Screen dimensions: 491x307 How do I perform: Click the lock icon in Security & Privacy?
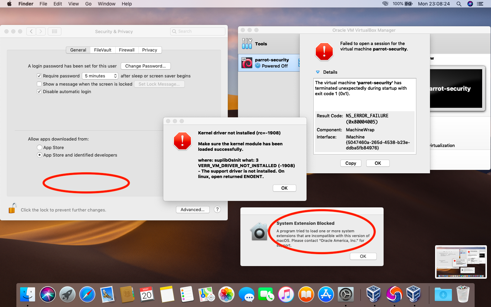[x=12, y=208]
